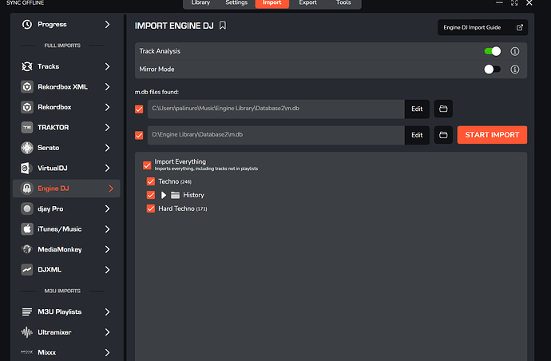Open the Serato chevron arrow

[108, 148]
